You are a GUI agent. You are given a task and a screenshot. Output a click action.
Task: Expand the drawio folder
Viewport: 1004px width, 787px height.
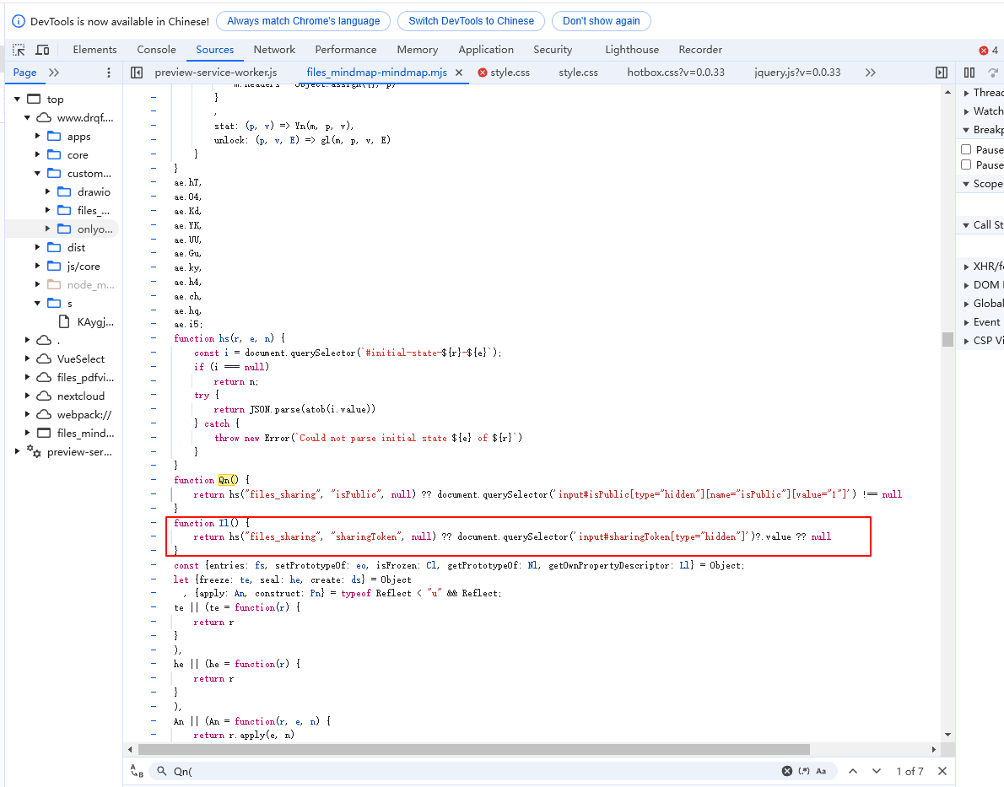pos(48,191)
